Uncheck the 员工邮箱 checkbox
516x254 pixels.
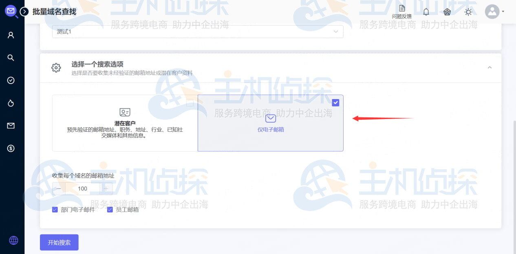coord(110,209)
